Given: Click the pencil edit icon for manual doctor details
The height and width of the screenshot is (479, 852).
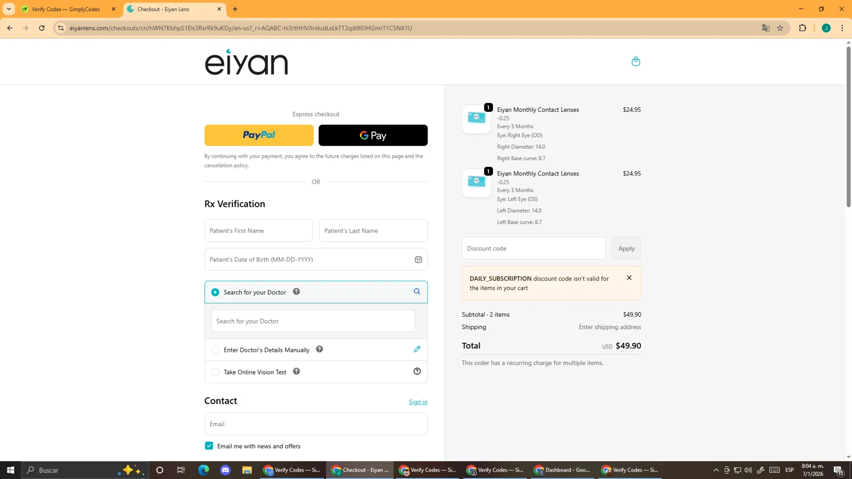Looking at the screenshot, I should (417, 349).
